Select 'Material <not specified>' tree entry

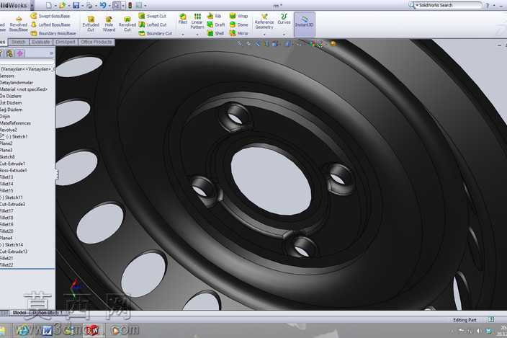(x=24, y=89)
